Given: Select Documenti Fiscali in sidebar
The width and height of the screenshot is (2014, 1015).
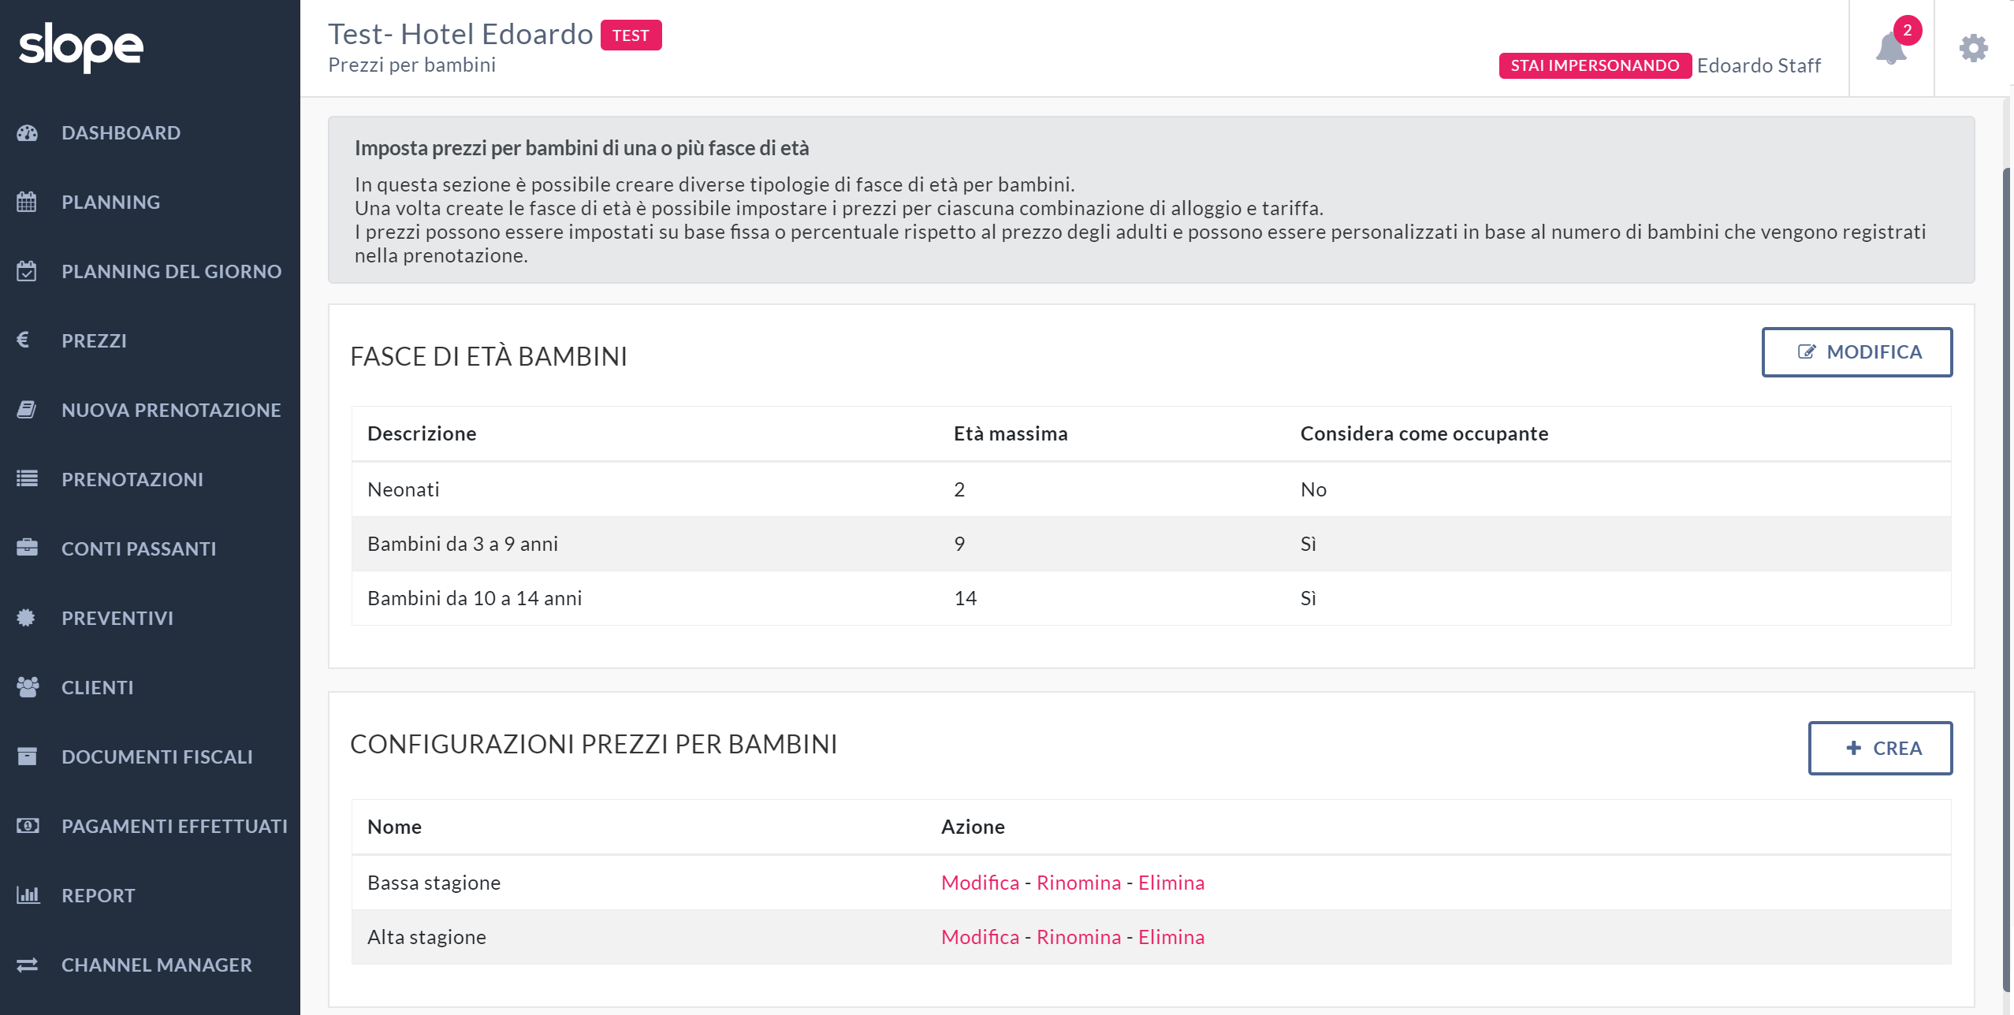Looking at the screenshot, I should [x=157, y=757].
